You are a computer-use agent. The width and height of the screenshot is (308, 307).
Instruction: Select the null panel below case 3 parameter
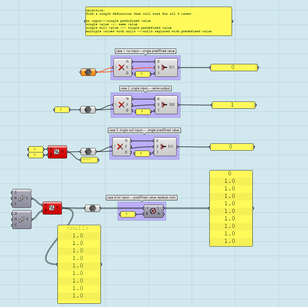90,160
